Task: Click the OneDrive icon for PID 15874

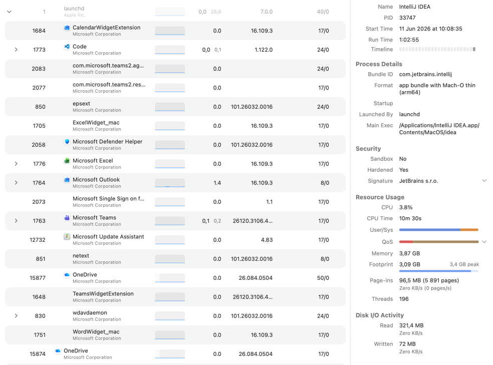Action: point(58,351)
